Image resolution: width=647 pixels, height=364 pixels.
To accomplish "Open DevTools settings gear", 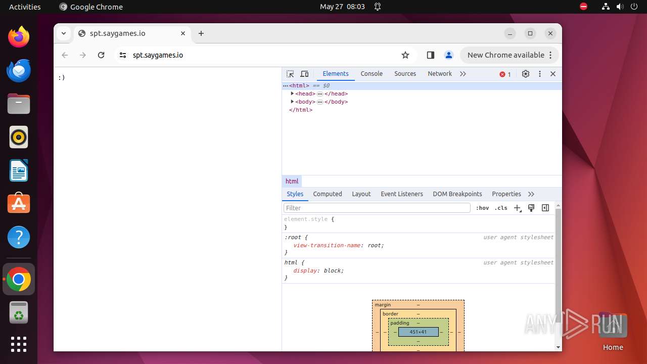I will 526,74.
